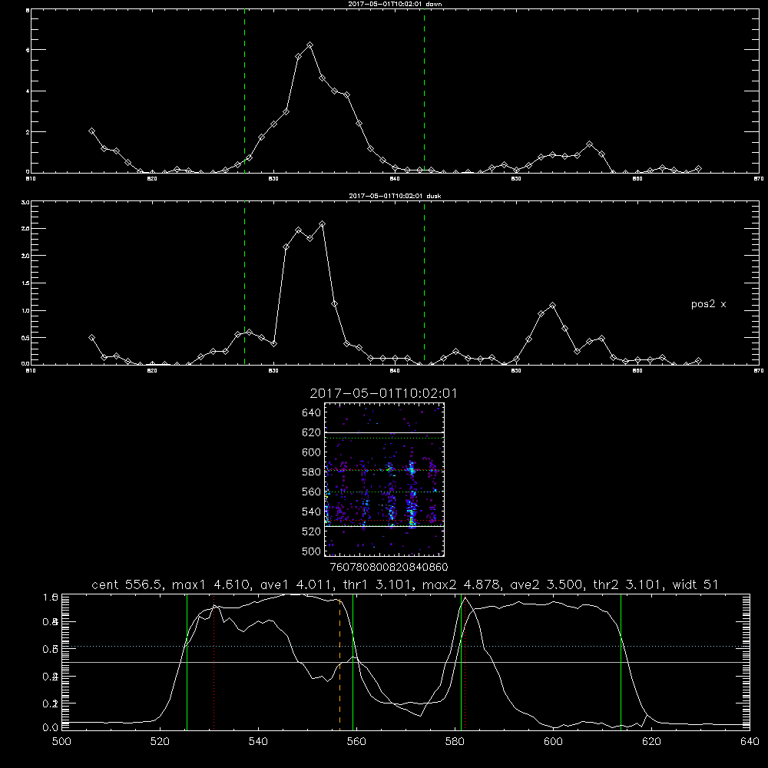Click the blue dotted horizontal threshold line in the bottom plot
The height and width of the screenshot is (768, 768).
point(406,647)
